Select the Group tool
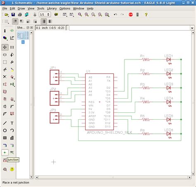 pyautogui.click(x=5, y=62)
